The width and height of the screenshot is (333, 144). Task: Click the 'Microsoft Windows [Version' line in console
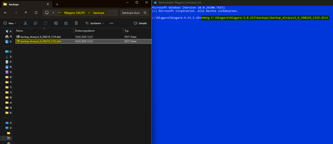coord(188,8)
